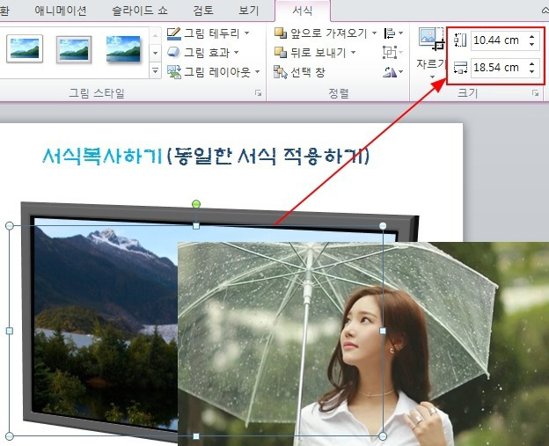
Task: Collapse the ribbon with the caret icon
Action: coord(545,11)
